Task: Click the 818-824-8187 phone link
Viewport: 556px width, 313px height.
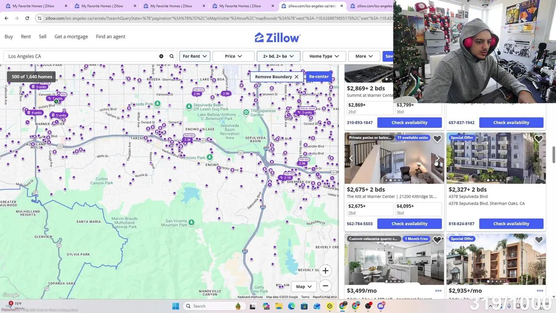Action: coord(461,224)
